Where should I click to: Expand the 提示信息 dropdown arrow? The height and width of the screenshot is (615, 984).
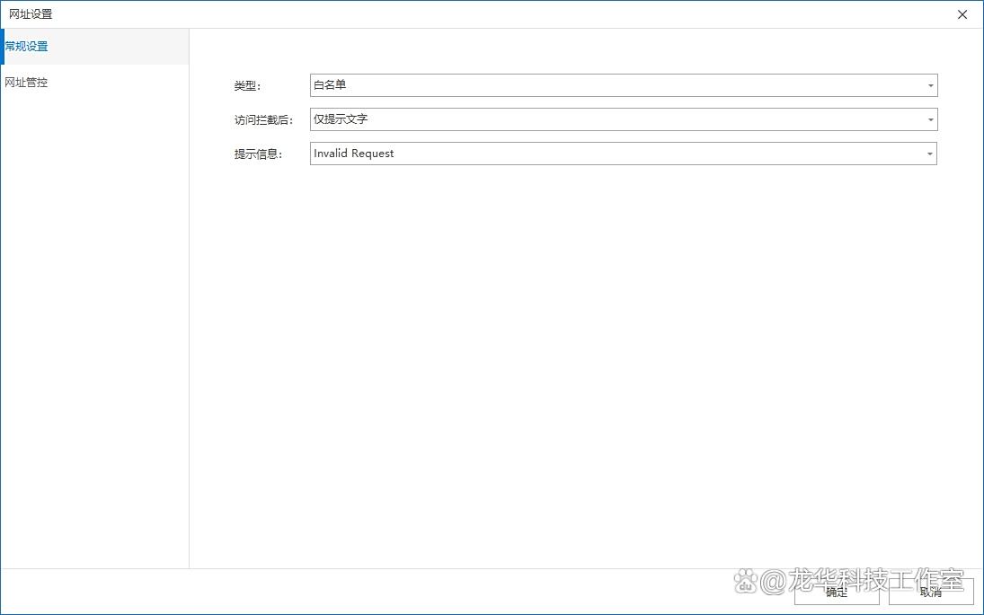coord(930,154)
